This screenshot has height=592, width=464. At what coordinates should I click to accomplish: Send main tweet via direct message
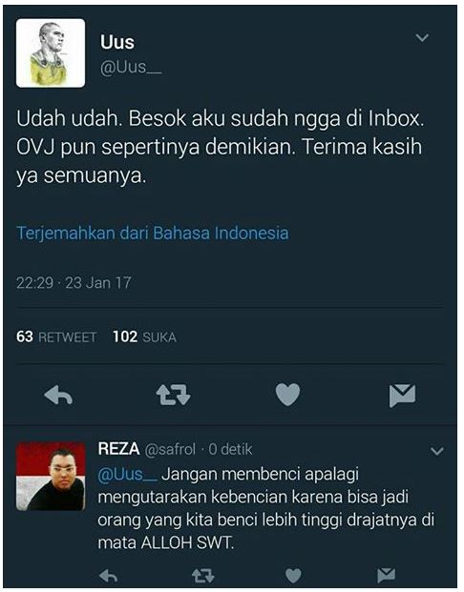coord(402,396)
